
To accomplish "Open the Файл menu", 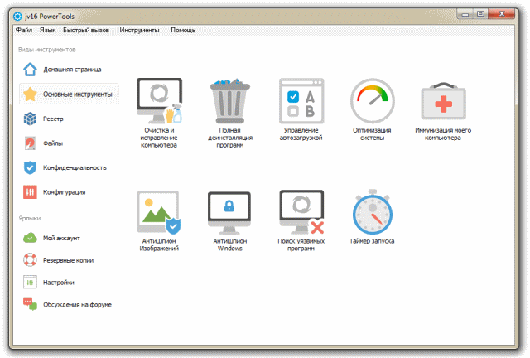I will (x=24, y=30).
